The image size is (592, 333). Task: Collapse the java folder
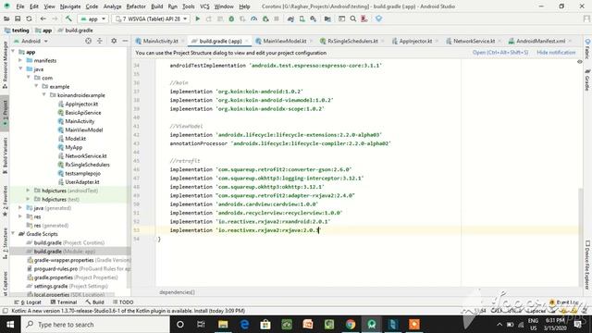pyautogui.click(x=20, y=69)
